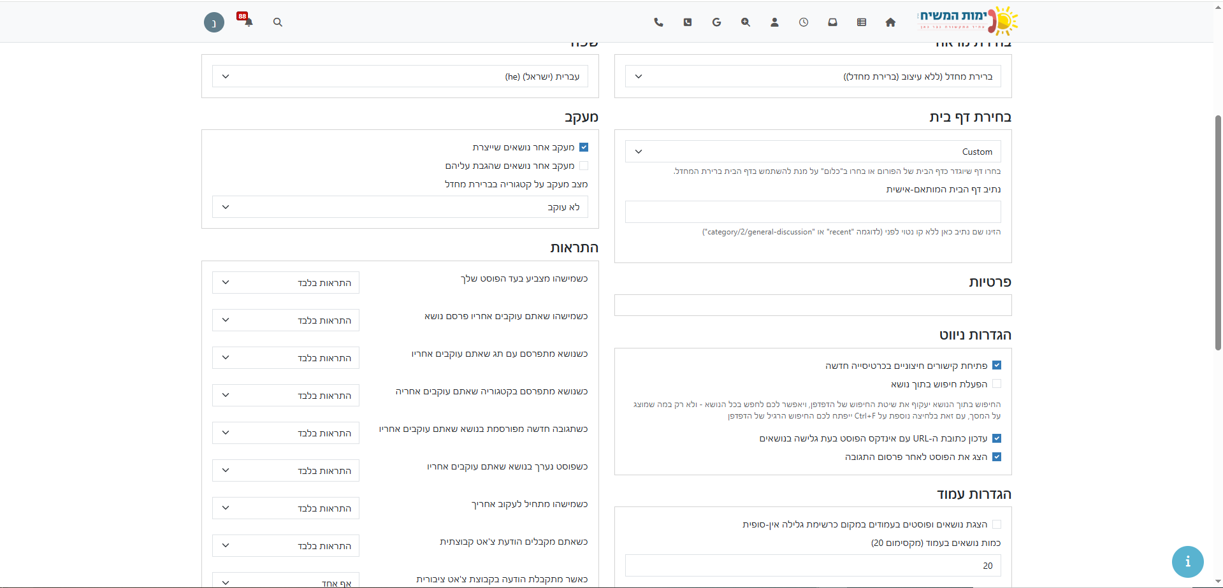The image size is (1223, 588).
Task: Open the users person icon
Action: pyautogui.click(x=774, y=22)
